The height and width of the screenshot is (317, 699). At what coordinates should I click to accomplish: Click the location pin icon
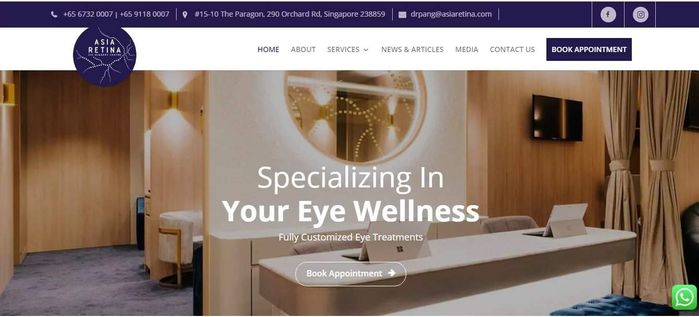coord(185,15)
